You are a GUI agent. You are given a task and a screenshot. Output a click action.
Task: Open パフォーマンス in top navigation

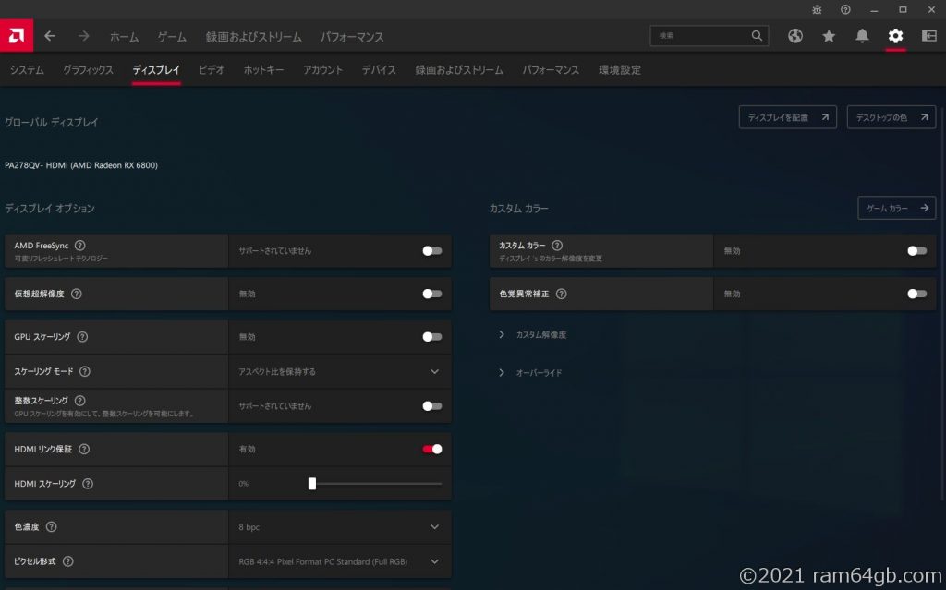(x=352, y=37)
